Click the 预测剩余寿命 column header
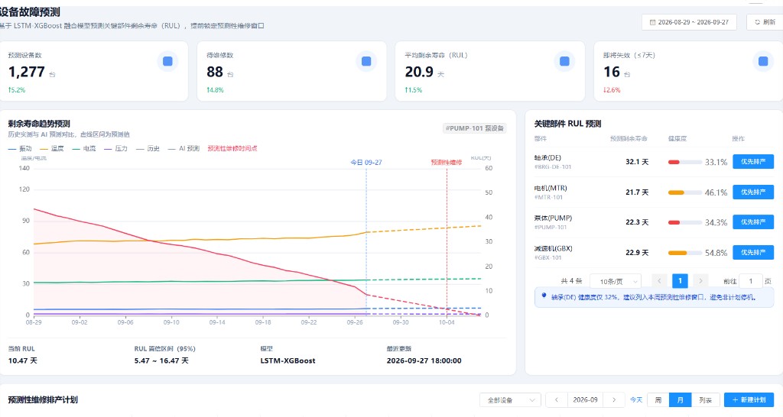Viewport: 783px width, 417px height. click(x=629, y=139)
